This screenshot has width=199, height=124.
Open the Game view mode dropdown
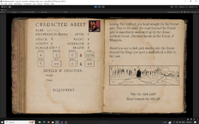click(5, 12)
